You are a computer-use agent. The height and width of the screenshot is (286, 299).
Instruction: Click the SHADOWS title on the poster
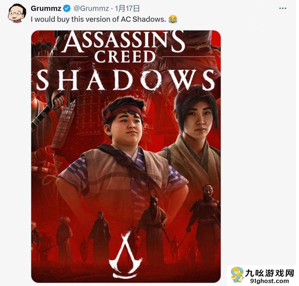(x=126, y=80)
